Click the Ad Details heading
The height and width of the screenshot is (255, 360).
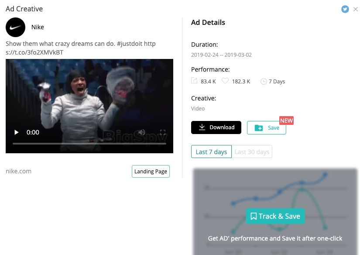[x=208, y=22]
